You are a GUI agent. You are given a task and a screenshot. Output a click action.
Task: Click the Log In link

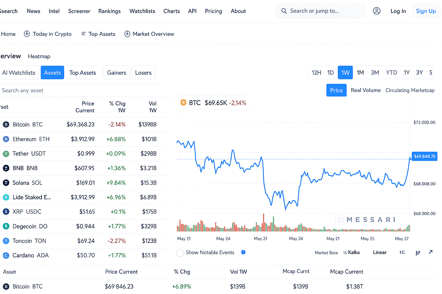tap(398, 11)
